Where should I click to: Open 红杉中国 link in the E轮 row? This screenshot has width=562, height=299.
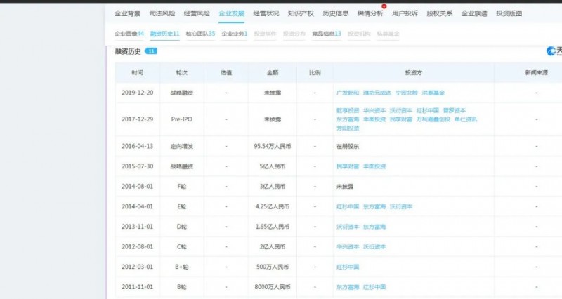coord(348,206)
